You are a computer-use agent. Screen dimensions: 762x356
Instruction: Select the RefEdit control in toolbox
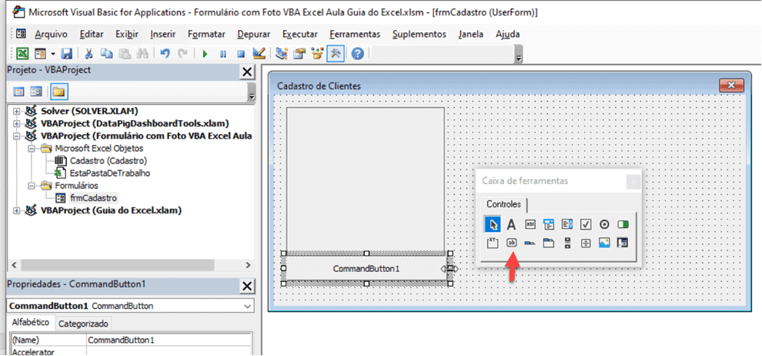[623, 242]
